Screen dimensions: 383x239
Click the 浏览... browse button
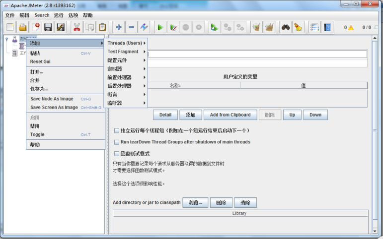click(x=195, y=203)
